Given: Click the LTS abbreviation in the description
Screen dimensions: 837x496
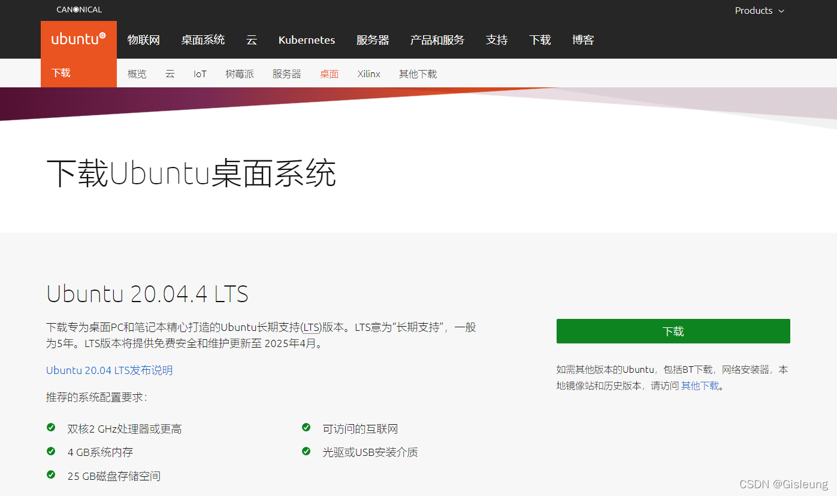Looking at the screenshot, I should tap(312, 327).
